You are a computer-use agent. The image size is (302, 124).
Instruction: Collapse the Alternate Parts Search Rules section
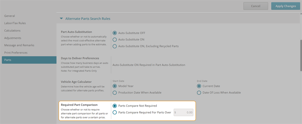(x=61, y=19)
